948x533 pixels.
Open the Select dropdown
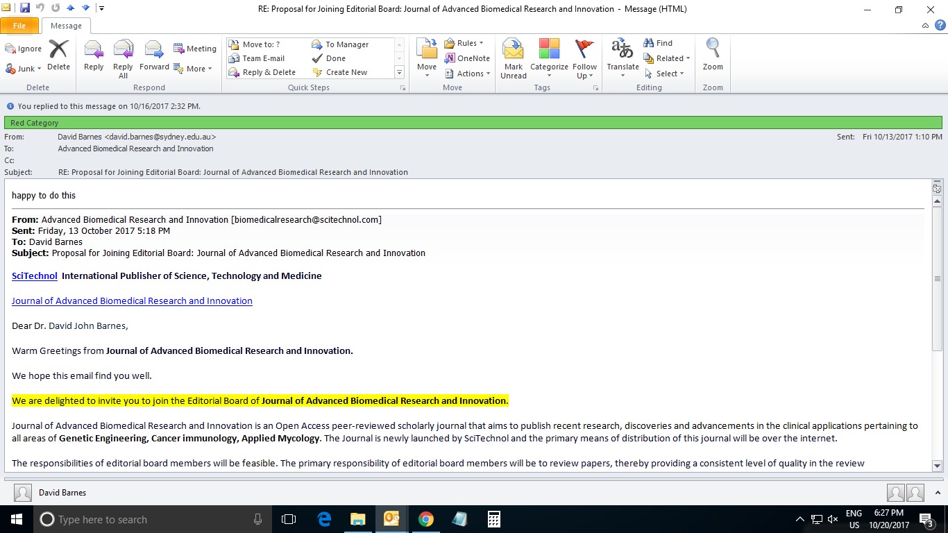(x=663, y=74)
